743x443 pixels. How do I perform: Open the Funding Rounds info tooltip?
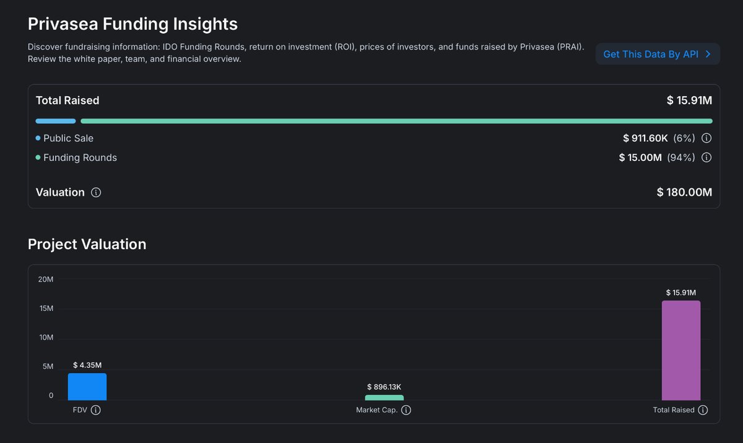706,157
